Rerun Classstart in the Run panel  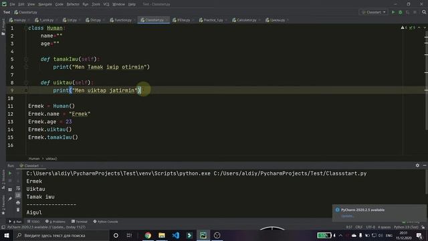tap(10, 173)
